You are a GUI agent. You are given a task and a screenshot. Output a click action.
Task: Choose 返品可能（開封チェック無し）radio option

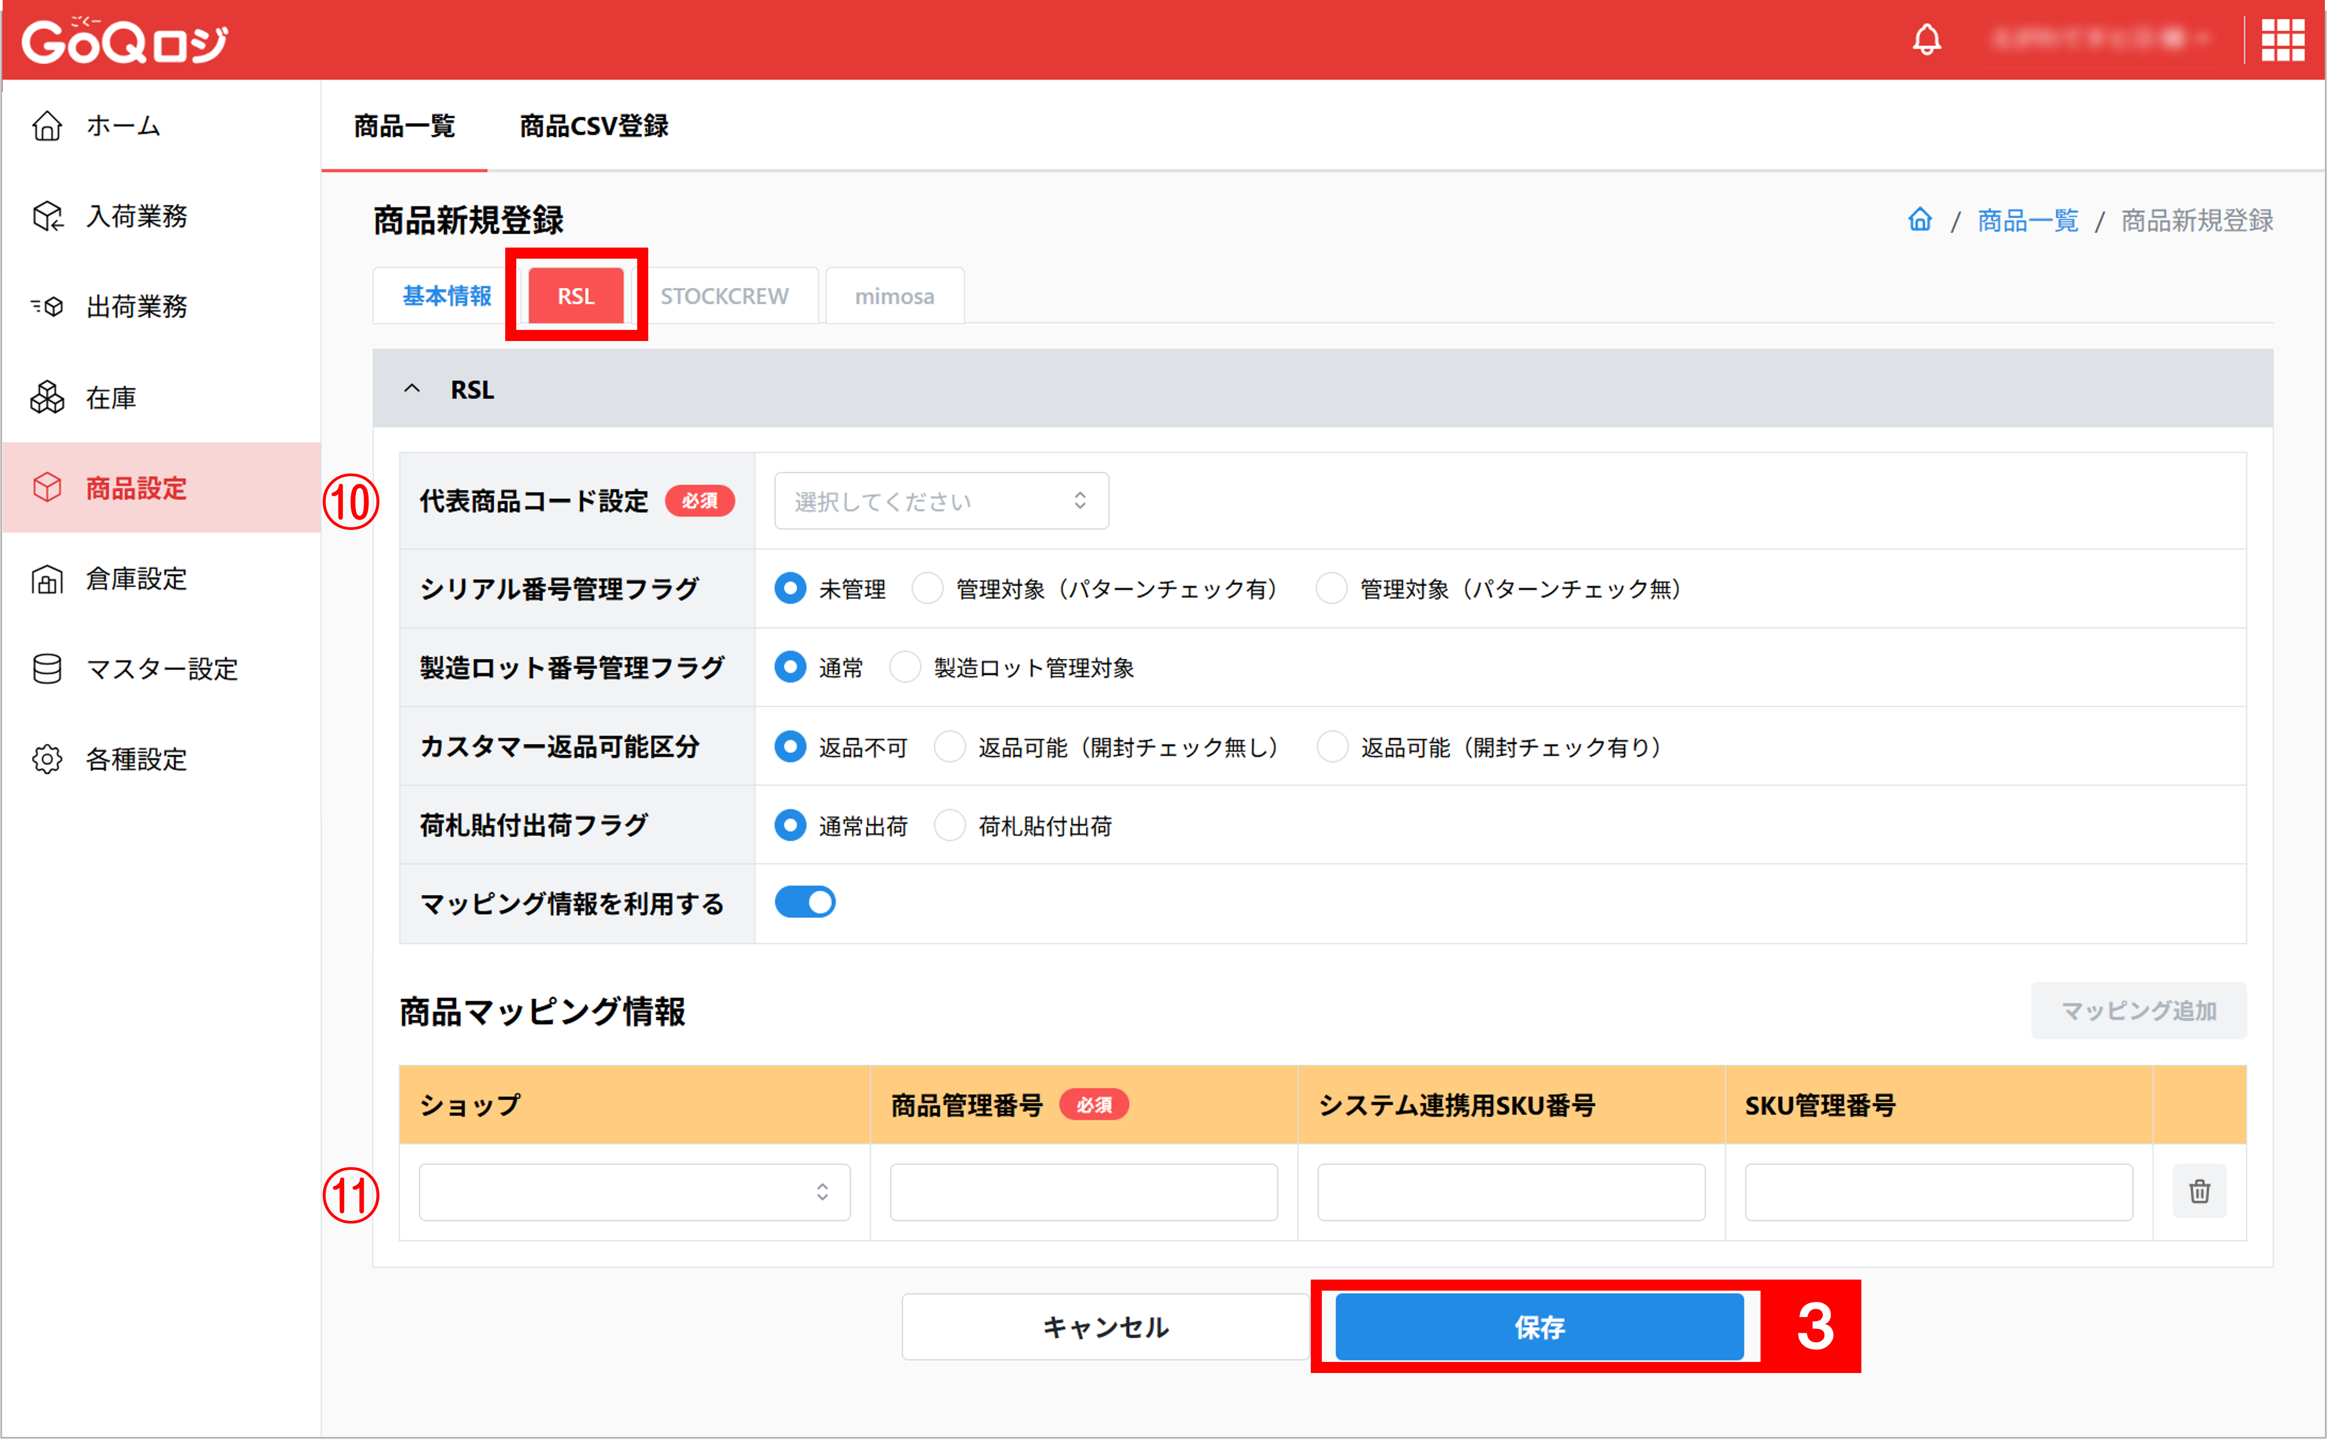(x=950, y=746)
